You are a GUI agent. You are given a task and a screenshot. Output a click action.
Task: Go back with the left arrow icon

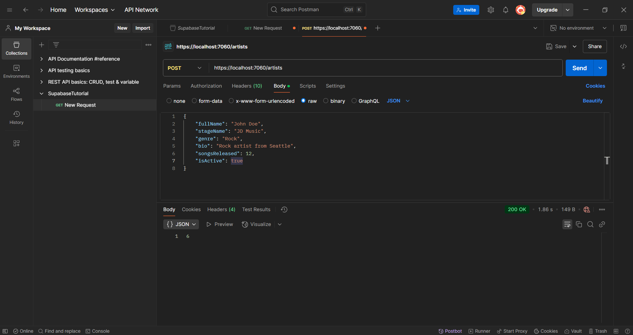26,10
